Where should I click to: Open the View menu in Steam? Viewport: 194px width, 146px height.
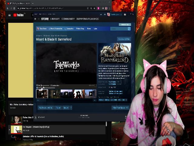coord(40,14)
